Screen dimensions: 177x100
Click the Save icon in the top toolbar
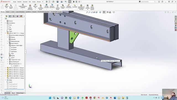click(58, 2)
